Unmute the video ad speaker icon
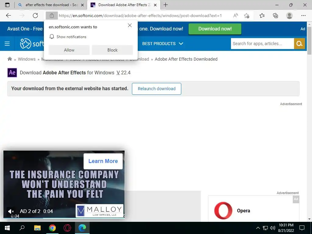 click(x=11, y=211)
